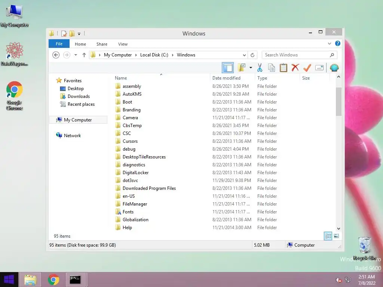Select the Fonts folder icon
The width and height of the screenshot is (383, 287).
118,212
